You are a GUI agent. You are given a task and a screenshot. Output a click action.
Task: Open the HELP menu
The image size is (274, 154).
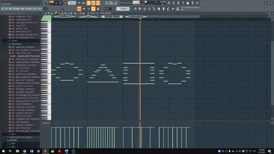tap(40, 9)
